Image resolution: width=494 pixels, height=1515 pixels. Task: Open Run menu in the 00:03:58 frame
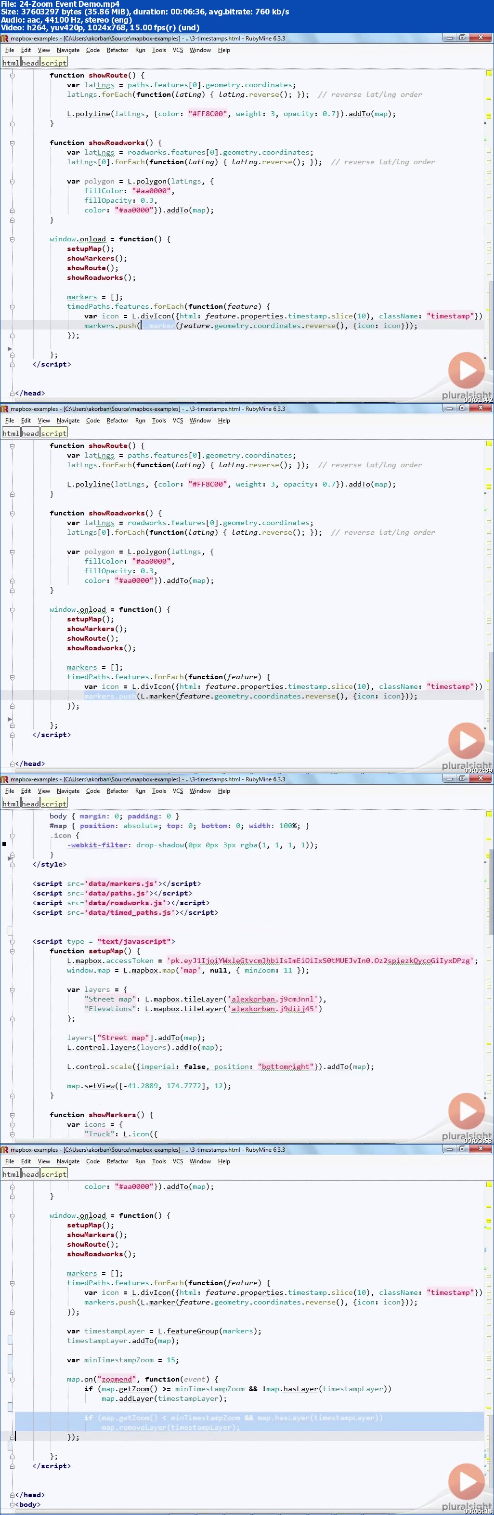140,791
